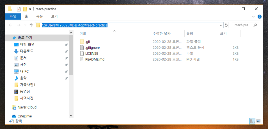Switch to the 홈 ribbon tab
The image size is (268, 129).
(26, 17)
